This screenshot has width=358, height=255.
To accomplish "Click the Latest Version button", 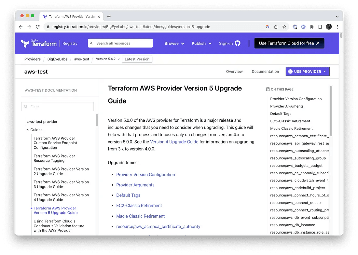I will coord(137,59).
